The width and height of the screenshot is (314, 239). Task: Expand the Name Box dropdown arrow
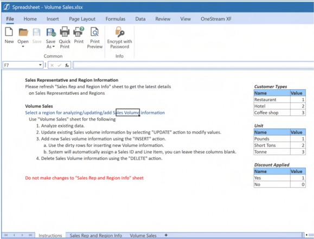click(x=40, y=65)
